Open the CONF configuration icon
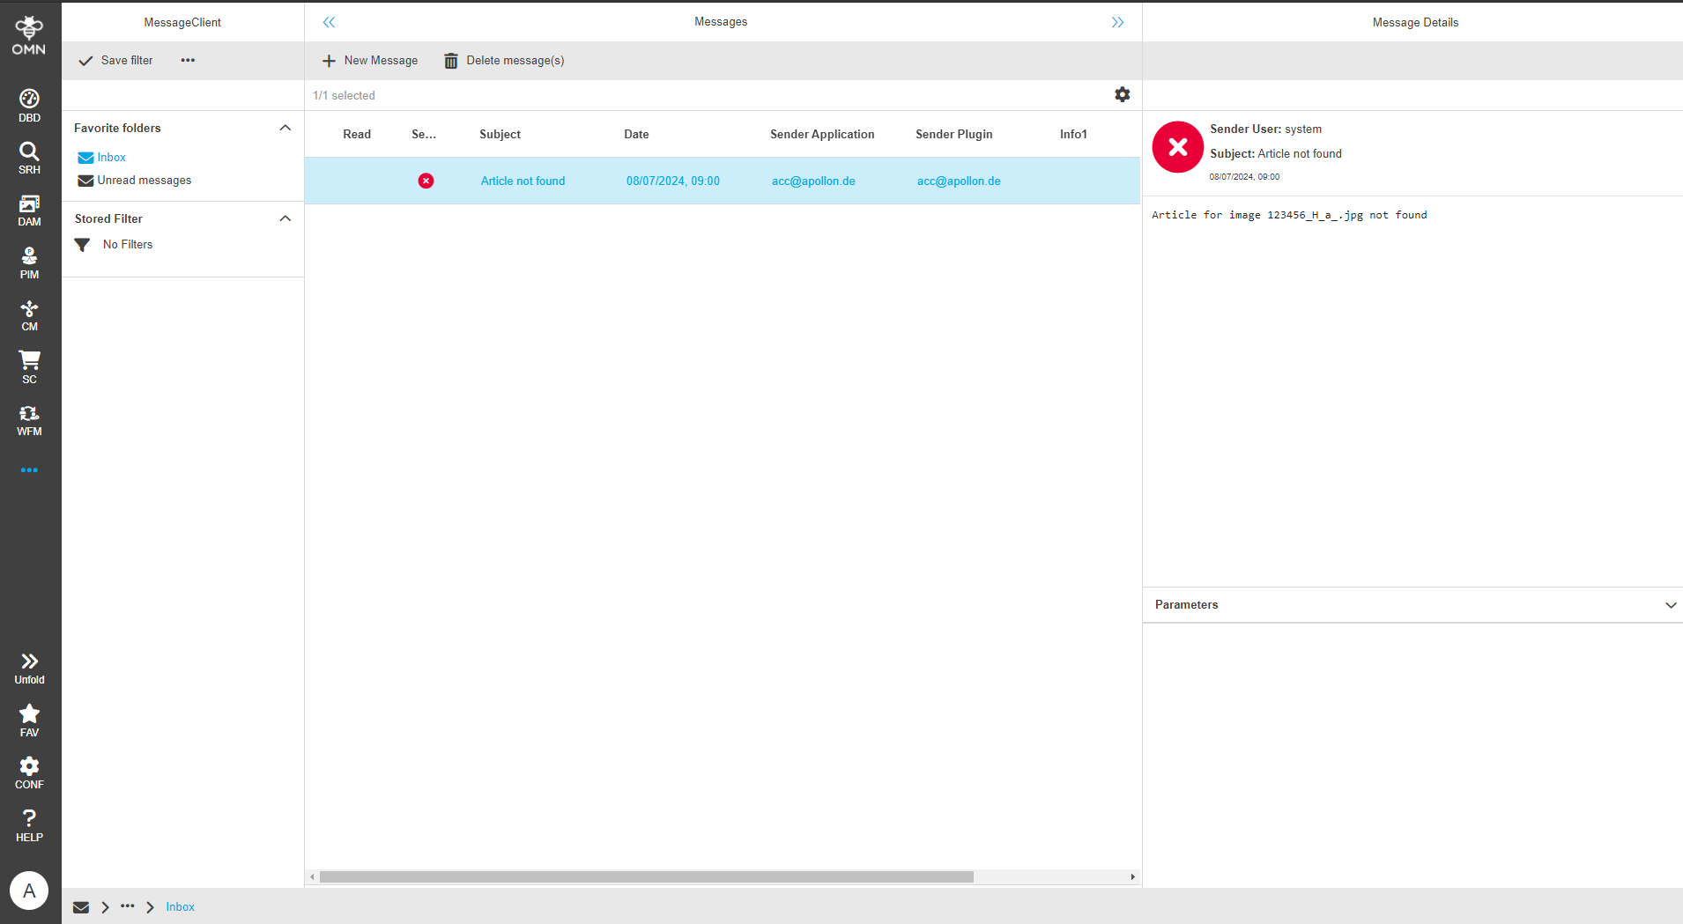This screenshot has height=924, width=1683. 29,772
